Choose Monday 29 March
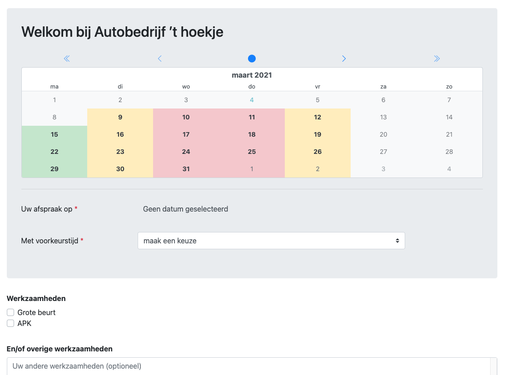The width and height of the screenshot is (506, 375). point(55,169)
